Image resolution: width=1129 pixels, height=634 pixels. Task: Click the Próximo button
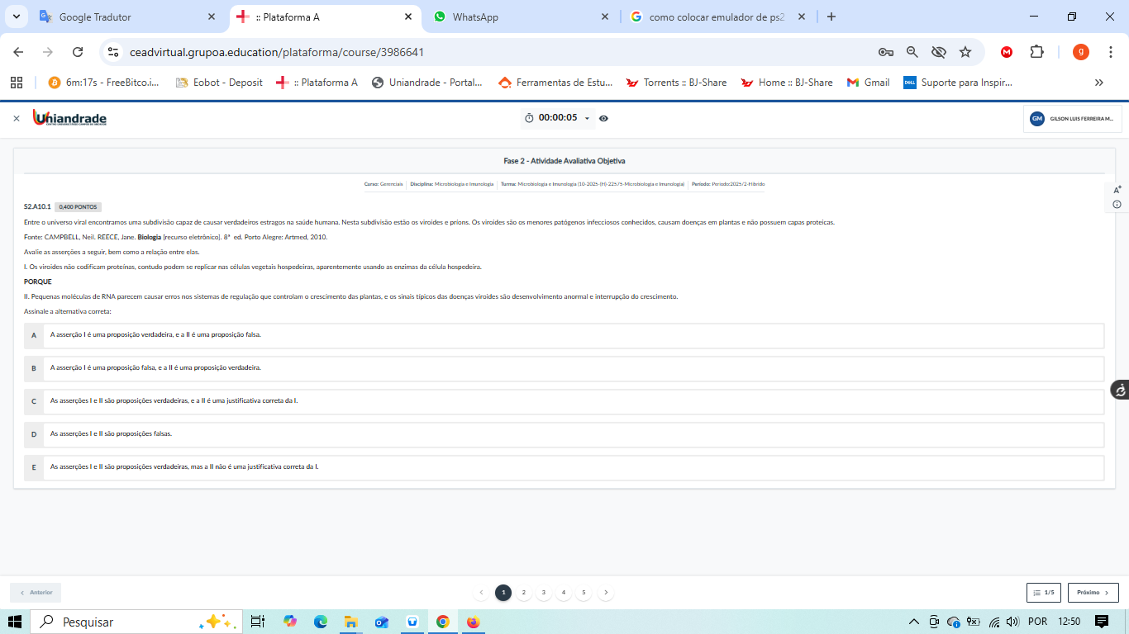(1093, 593)
